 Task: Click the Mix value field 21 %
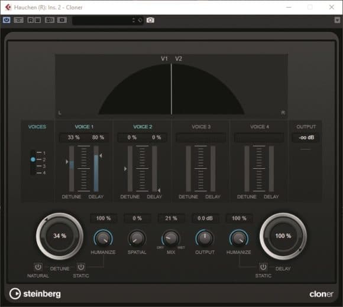171,218
